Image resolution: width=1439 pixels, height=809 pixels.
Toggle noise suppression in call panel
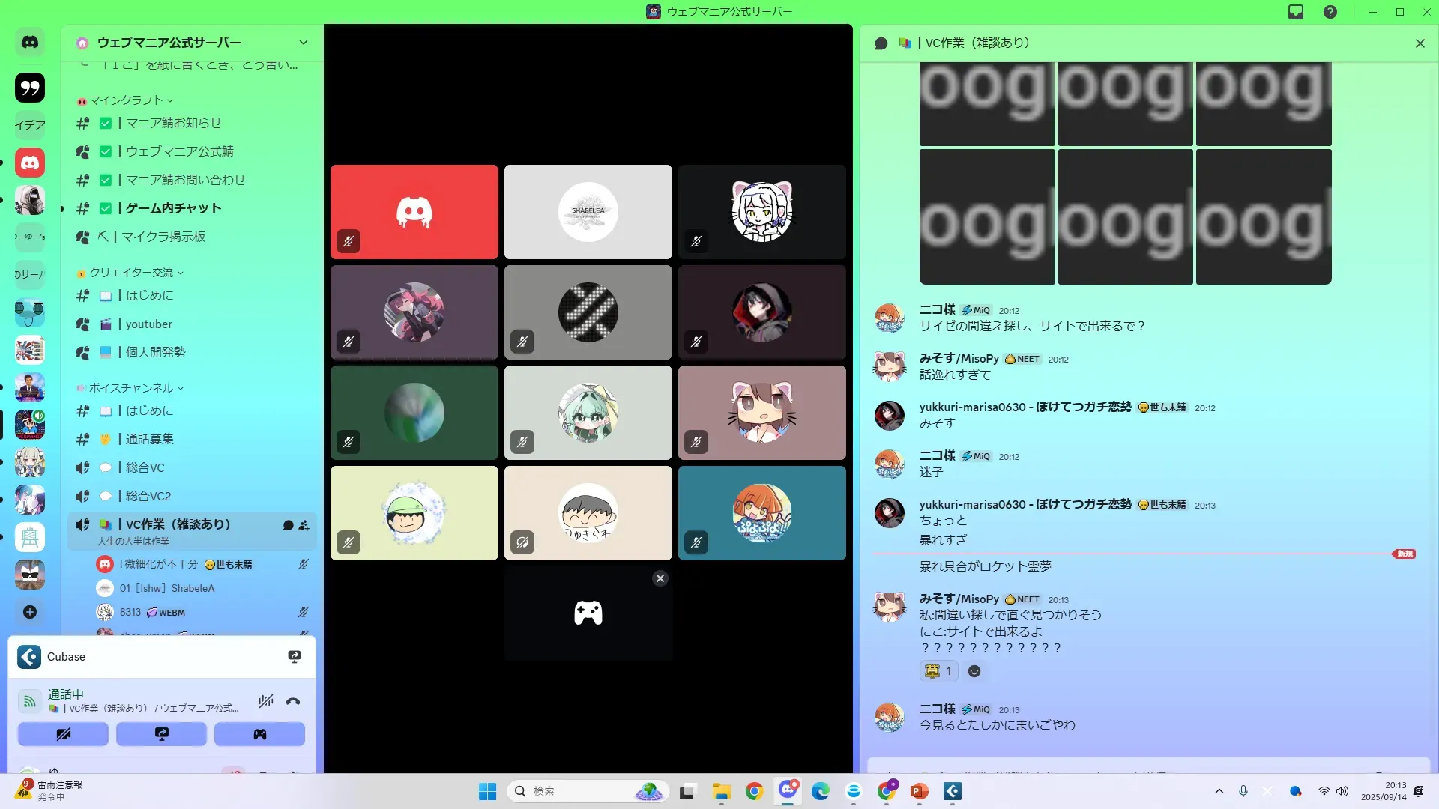point(265,702)
